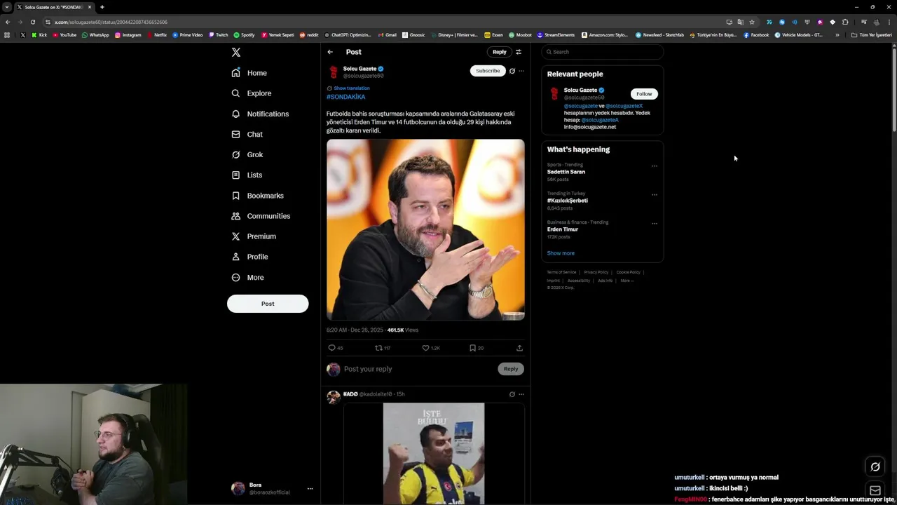This screenshot has height=505, width=897.
Task: Open options for #KızılcıkŞerbeti trend
Action: (x=655, y=195)
